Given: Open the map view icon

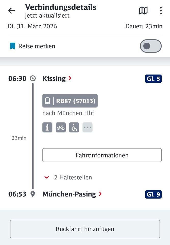Looking at the screenshot, I should [x=143, y=11].
